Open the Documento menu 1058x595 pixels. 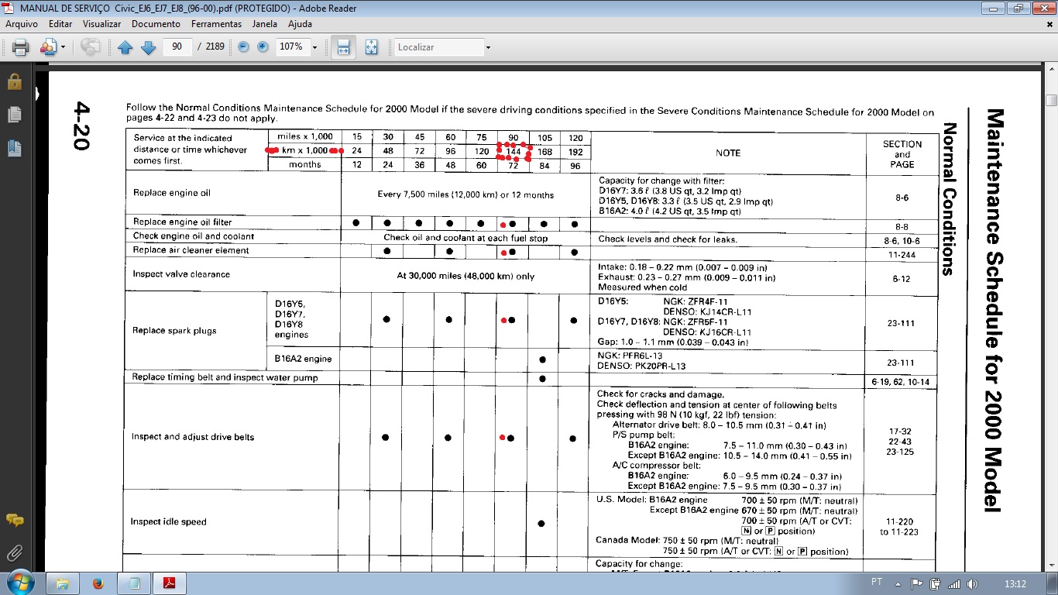coord(156,24)
